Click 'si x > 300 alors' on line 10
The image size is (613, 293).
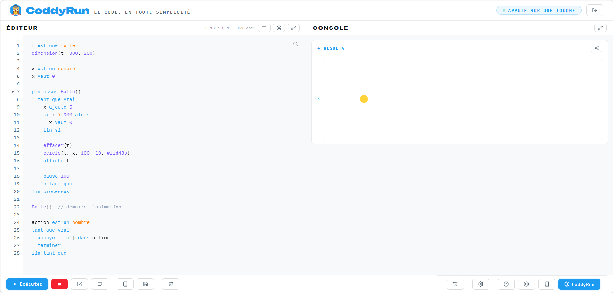pos(66,115)
